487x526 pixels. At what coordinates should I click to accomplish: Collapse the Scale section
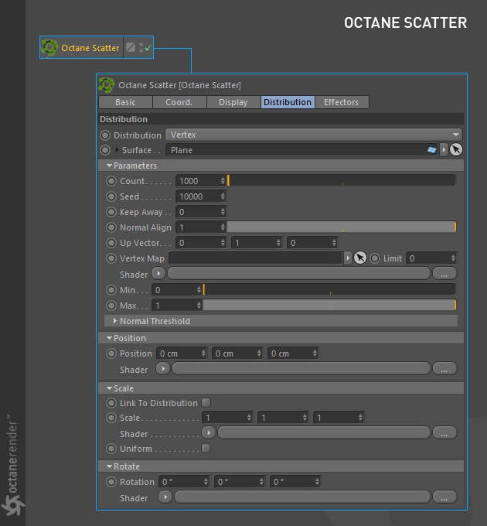pos(109,388)
